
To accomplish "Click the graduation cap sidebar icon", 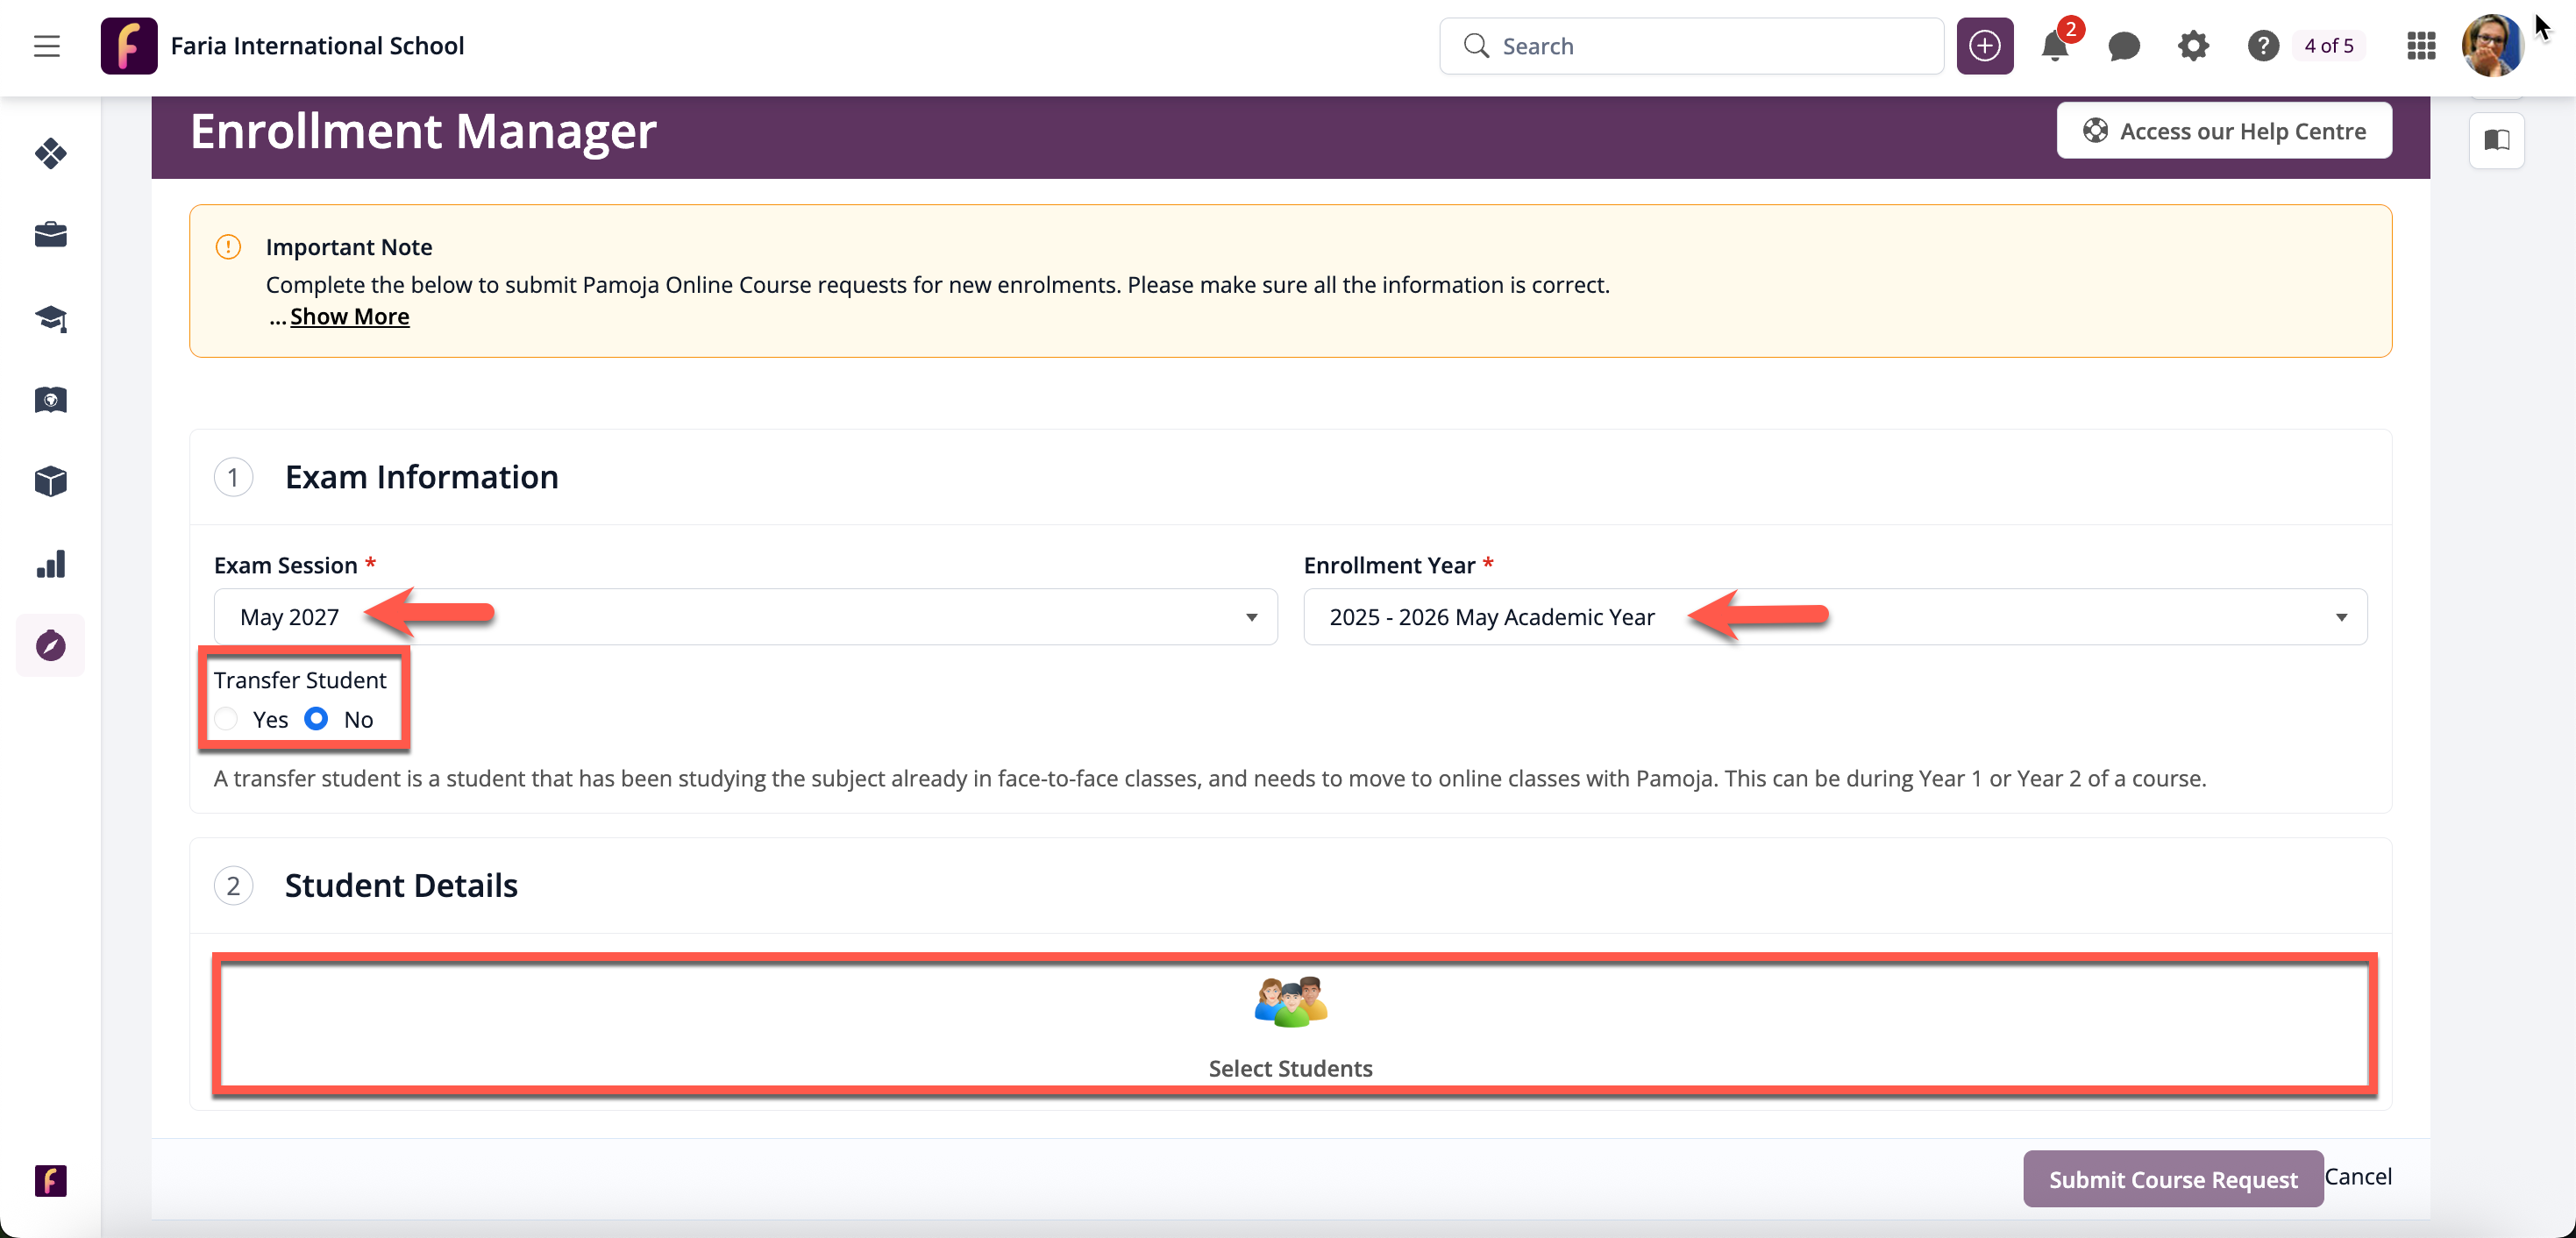I will point(50,318).
